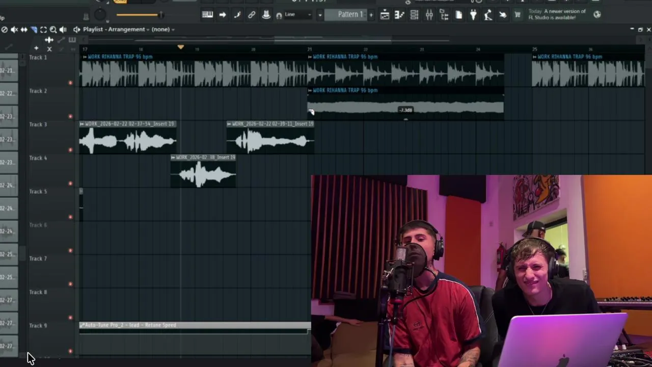Open the Browser folder-tree icon

444,15
